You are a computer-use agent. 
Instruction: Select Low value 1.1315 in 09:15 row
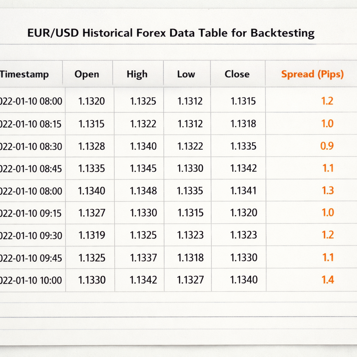click(190, 213)
